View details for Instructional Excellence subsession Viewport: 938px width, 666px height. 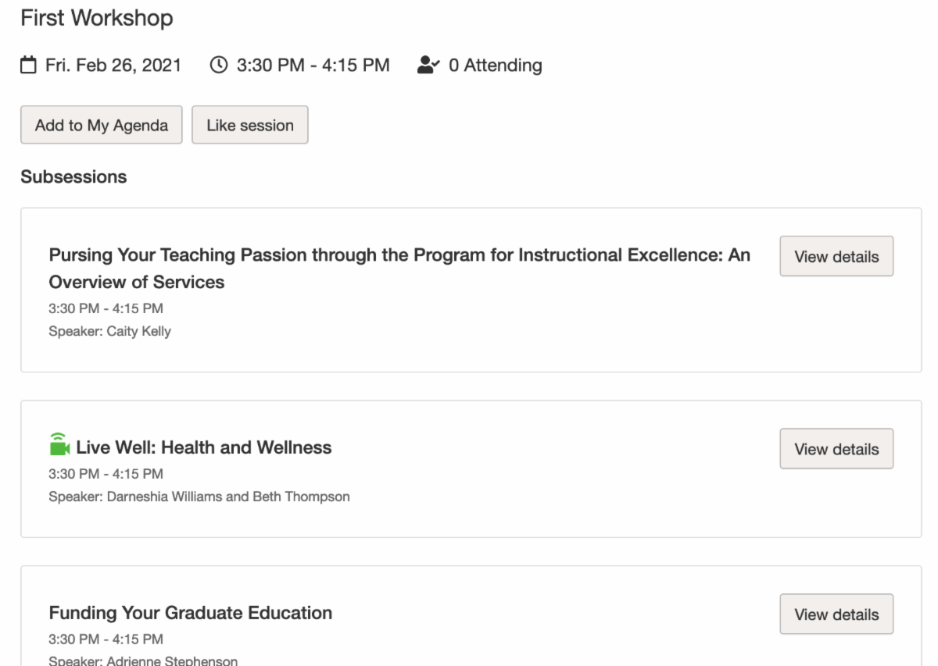pos(836,257)
